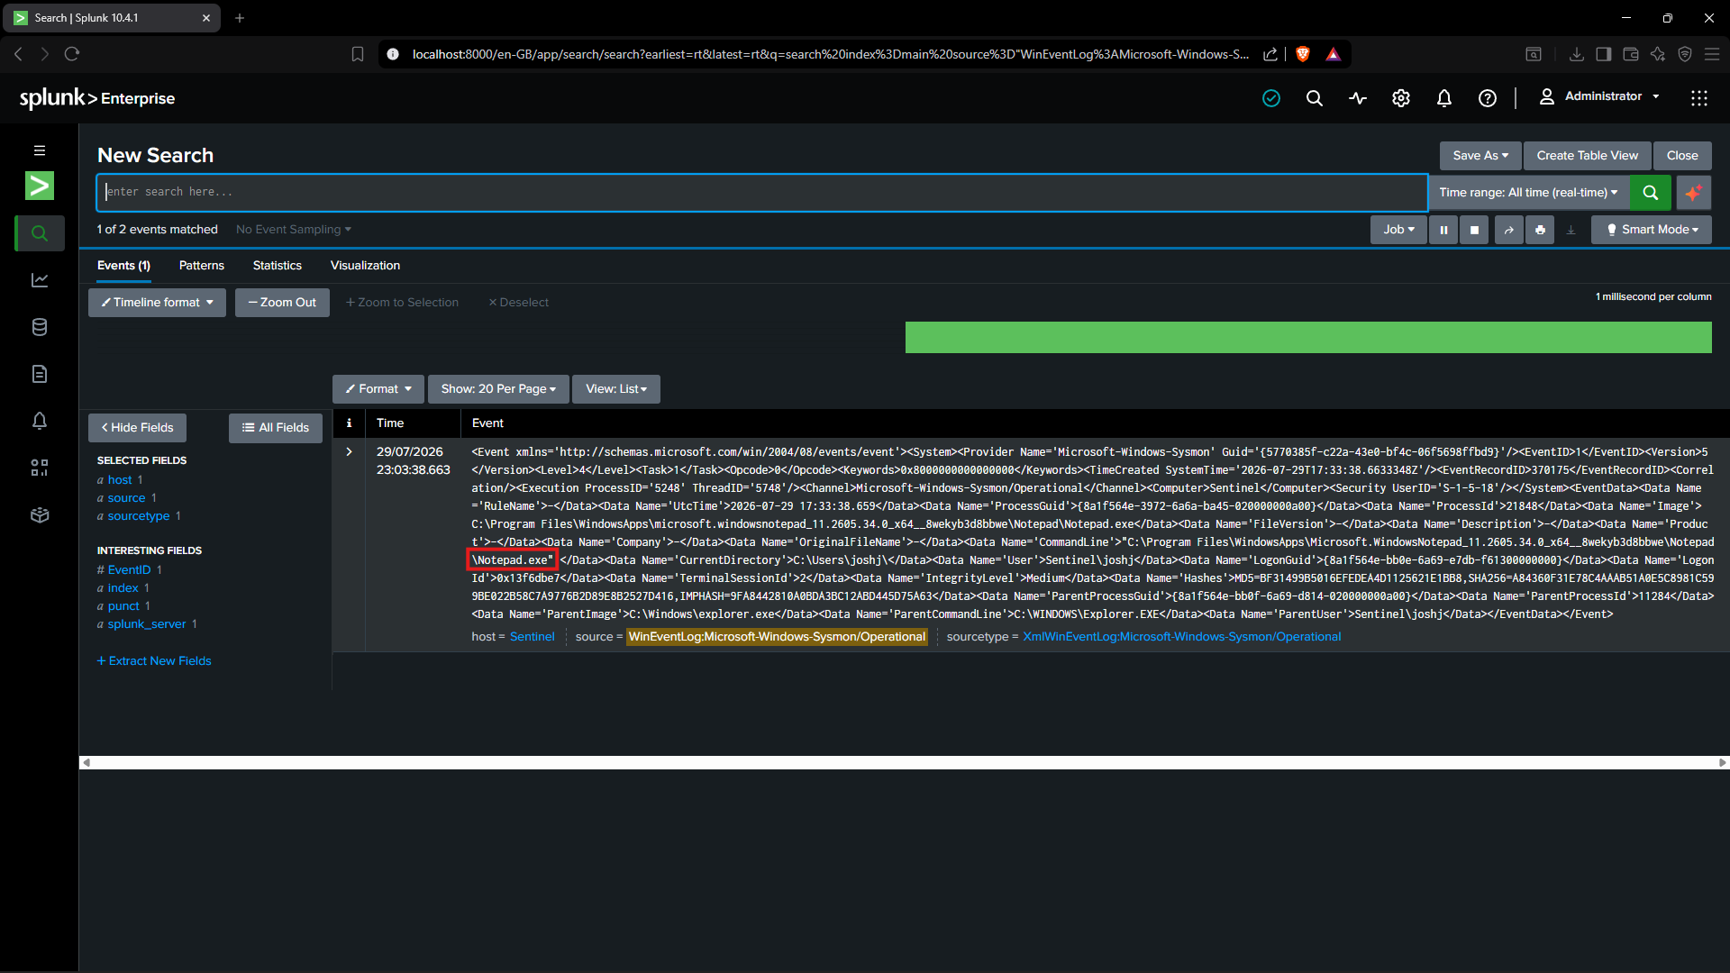1730x973 pixels.
Task: Click the highlighted source value WinEventLog Sysmon/Operational
Action: pos(777,637)
